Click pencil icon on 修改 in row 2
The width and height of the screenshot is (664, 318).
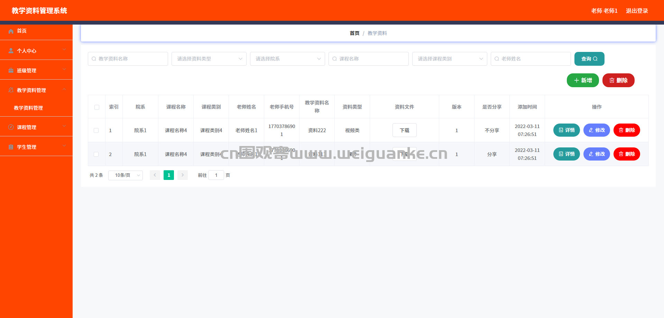point(591,154)
